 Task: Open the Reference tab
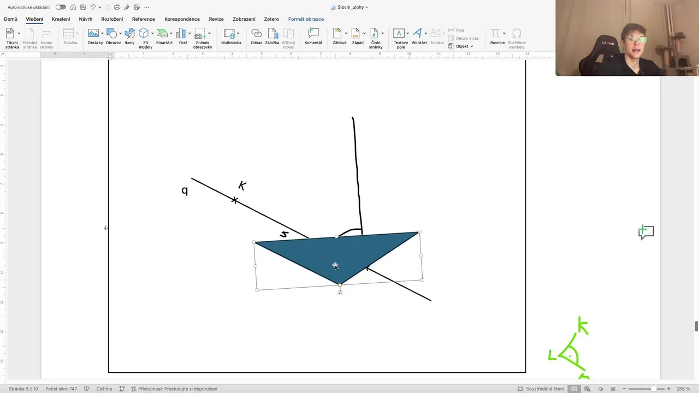pos(144,19)
